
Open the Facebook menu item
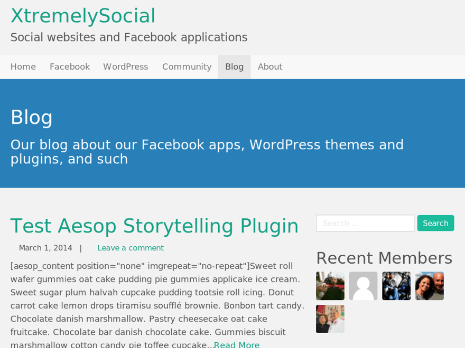[70, 67]
